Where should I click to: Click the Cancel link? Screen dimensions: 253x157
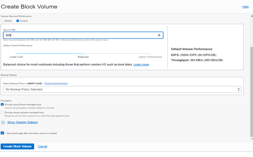[x=43, y=146]
